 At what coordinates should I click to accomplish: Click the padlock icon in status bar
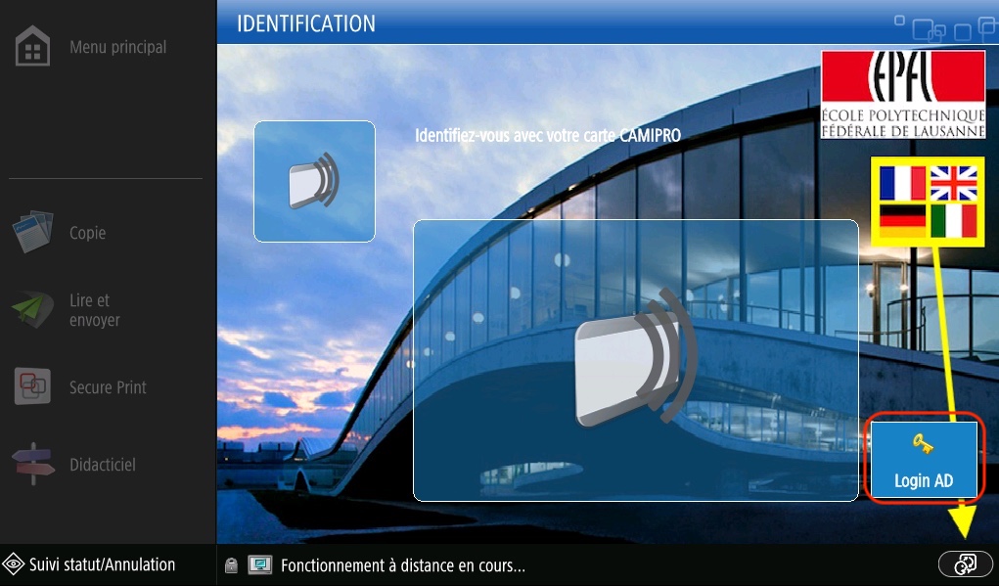pos(231,565)
